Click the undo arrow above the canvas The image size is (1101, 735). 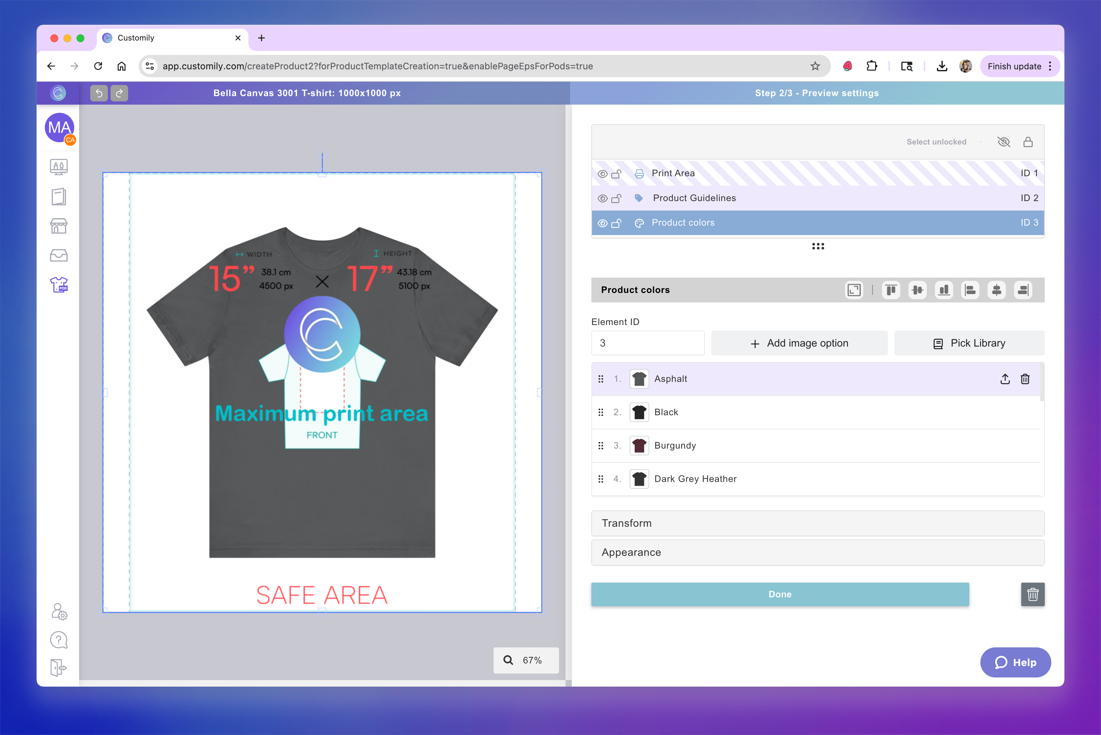coord(98,93)
